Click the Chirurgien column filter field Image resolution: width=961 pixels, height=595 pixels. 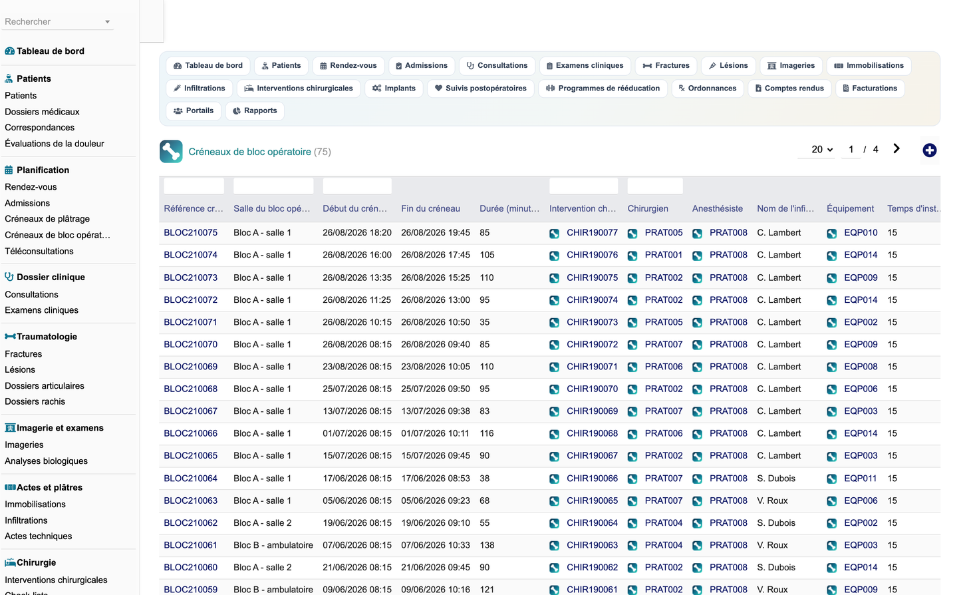pos(655,186)
